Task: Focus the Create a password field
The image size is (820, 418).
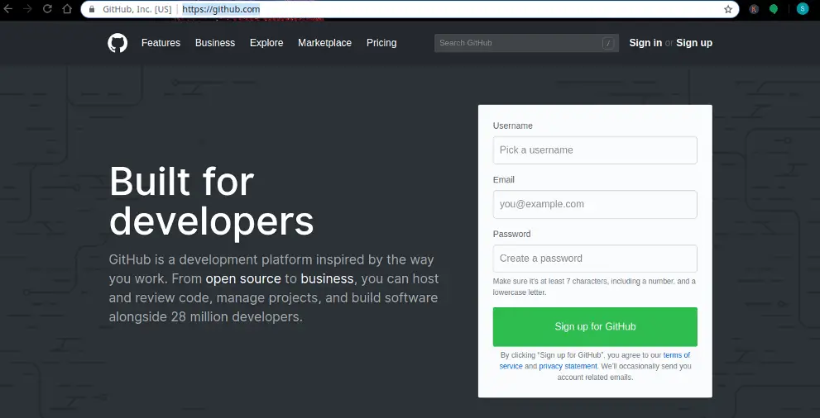Action: pos(595,259)
